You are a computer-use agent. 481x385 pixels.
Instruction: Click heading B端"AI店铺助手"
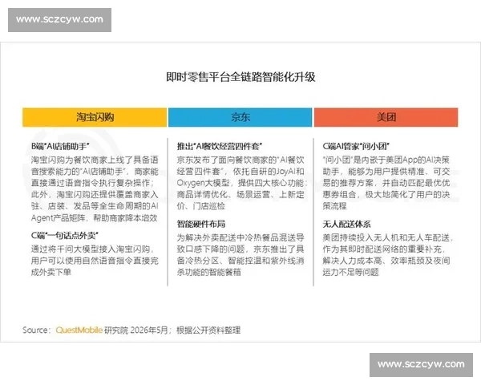(x=60, y=146)
